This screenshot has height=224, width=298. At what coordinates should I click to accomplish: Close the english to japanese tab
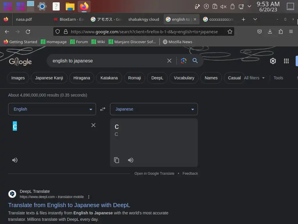195,19
